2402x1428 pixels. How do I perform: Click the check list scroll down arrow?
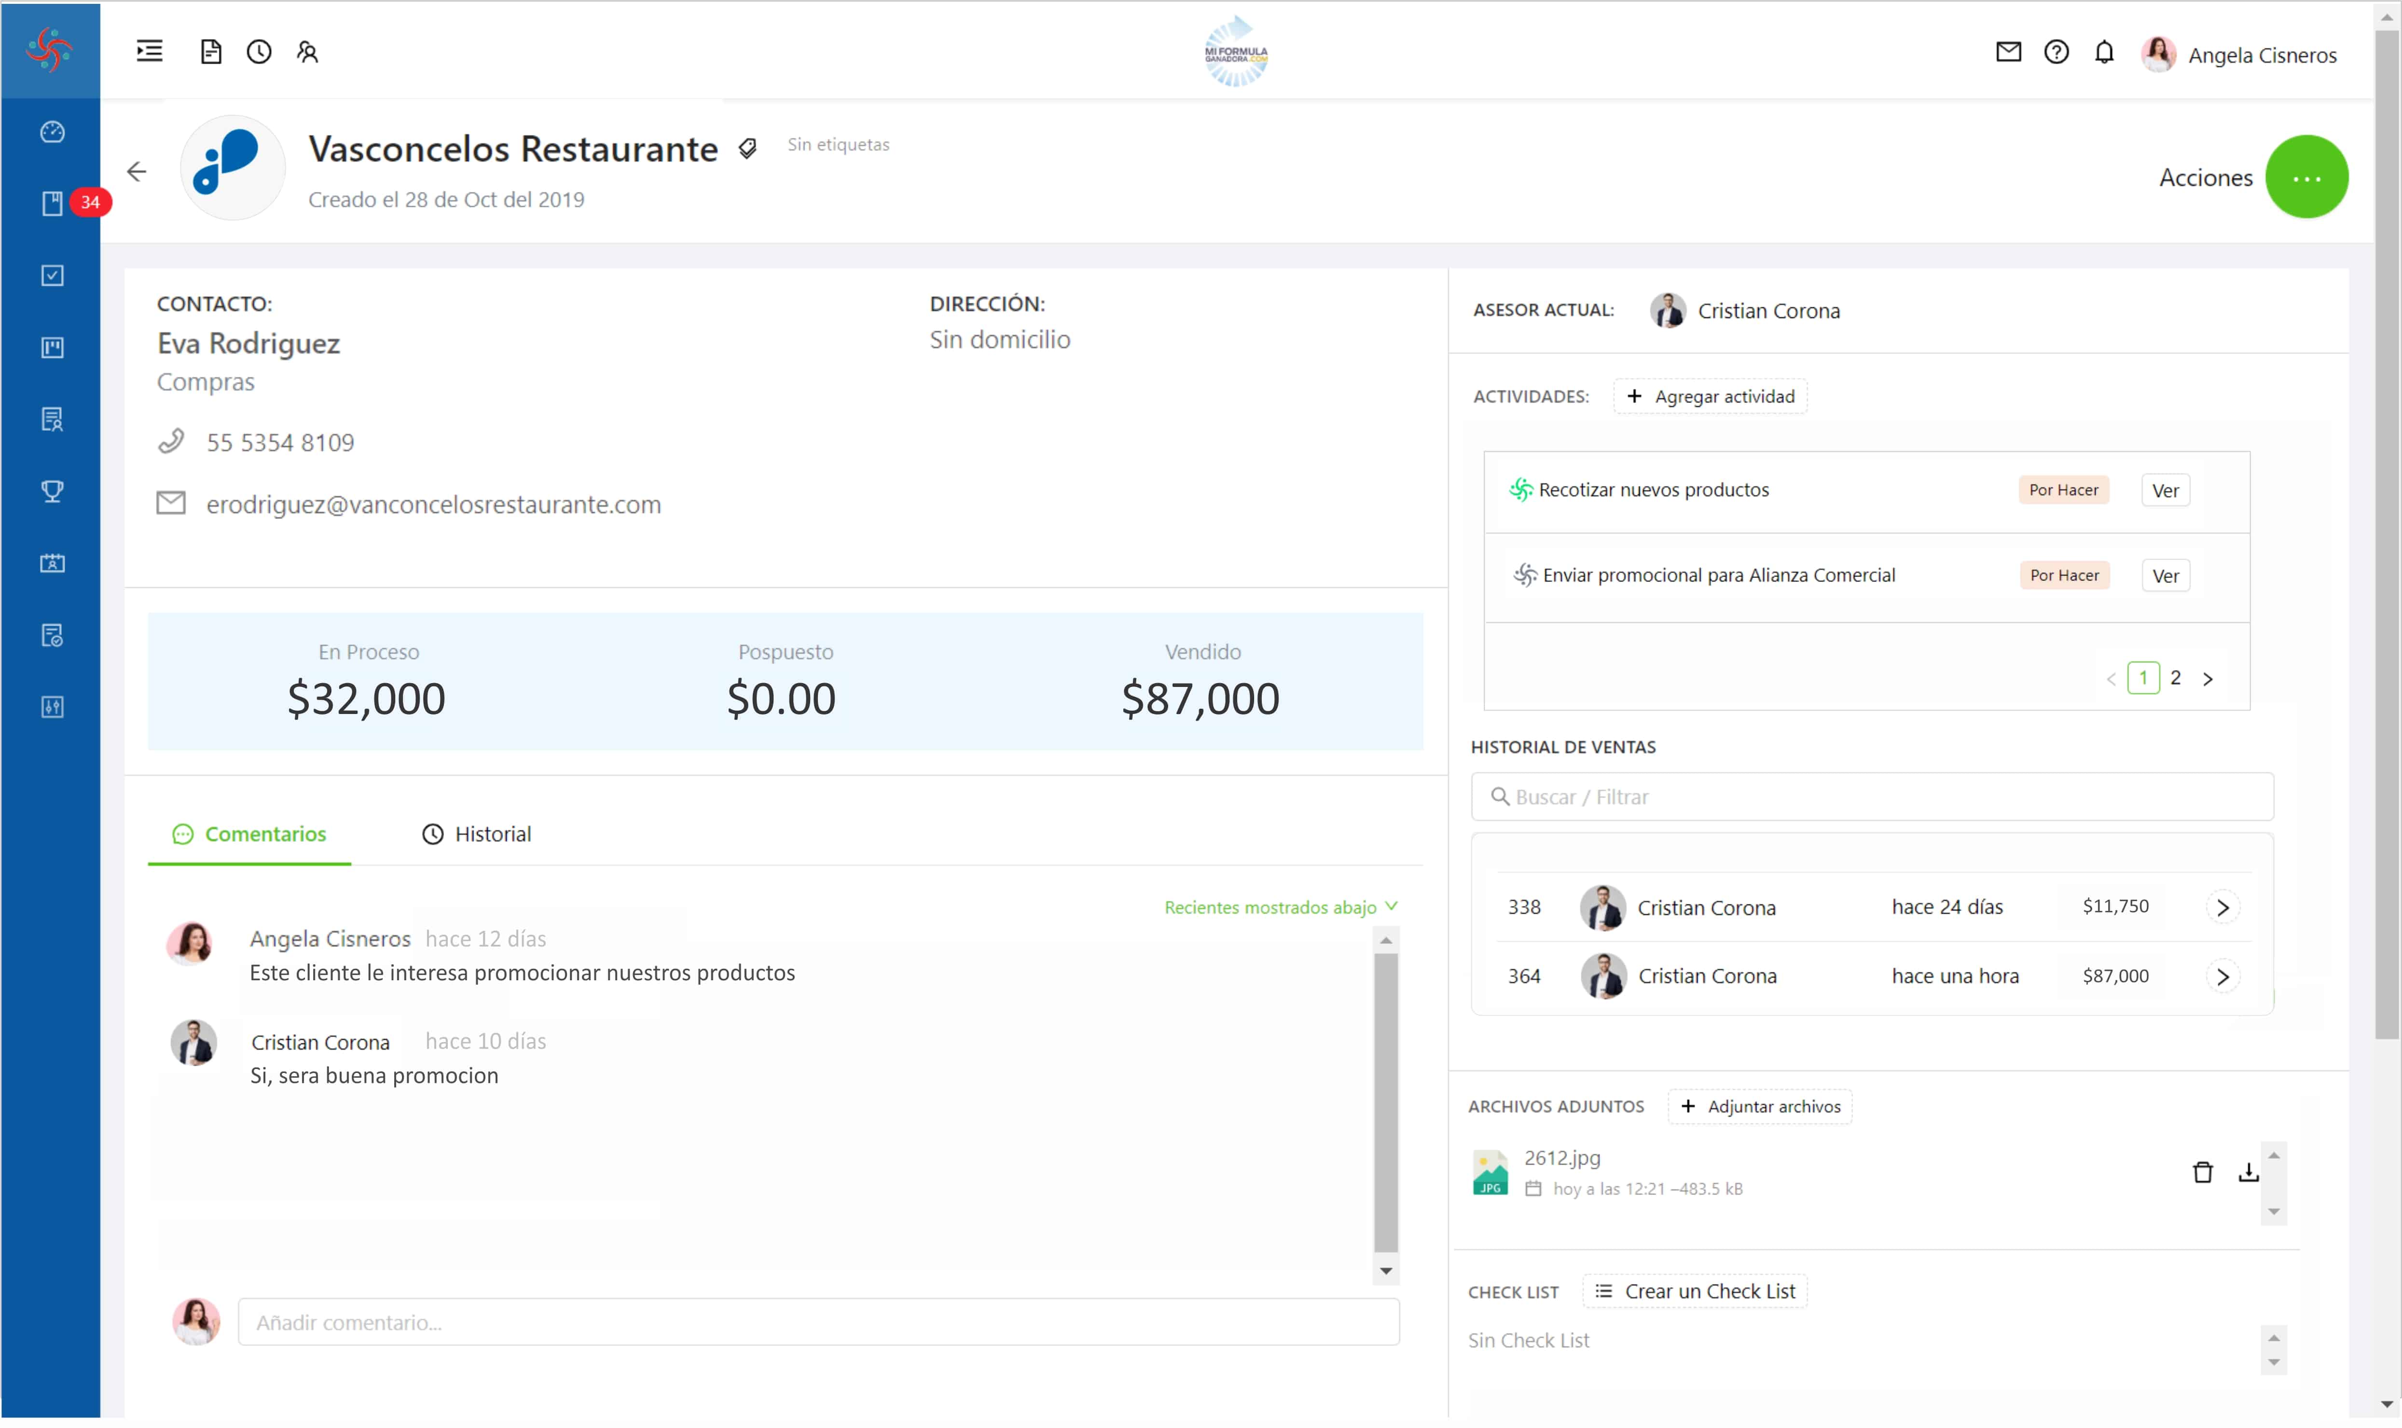click(x=2273, y=1362)
